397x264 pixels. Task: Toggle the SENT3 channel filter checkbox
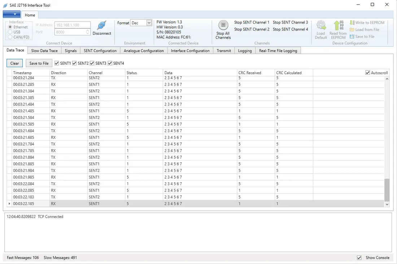point(92,63)
